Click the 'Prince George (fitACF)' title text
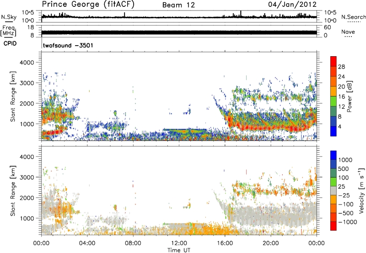 click(88, 5)
